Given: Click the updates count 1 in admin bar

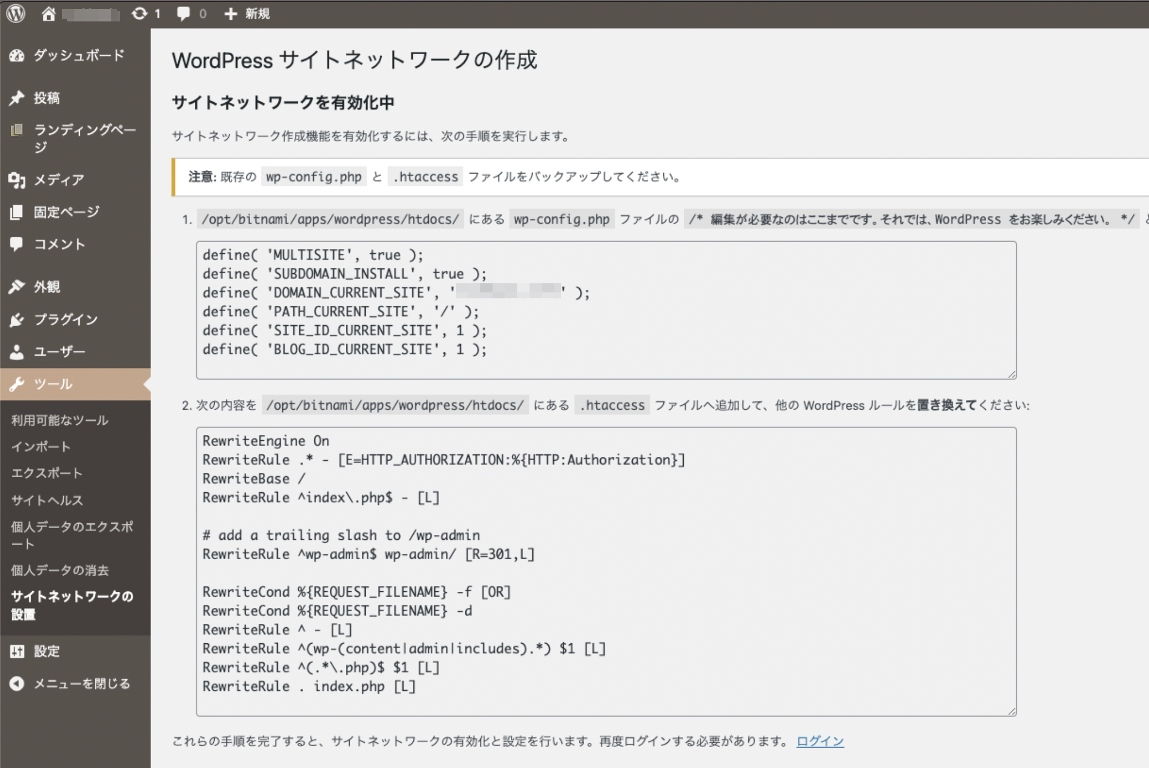Looking at the screenshot, I should click(157, 14).
